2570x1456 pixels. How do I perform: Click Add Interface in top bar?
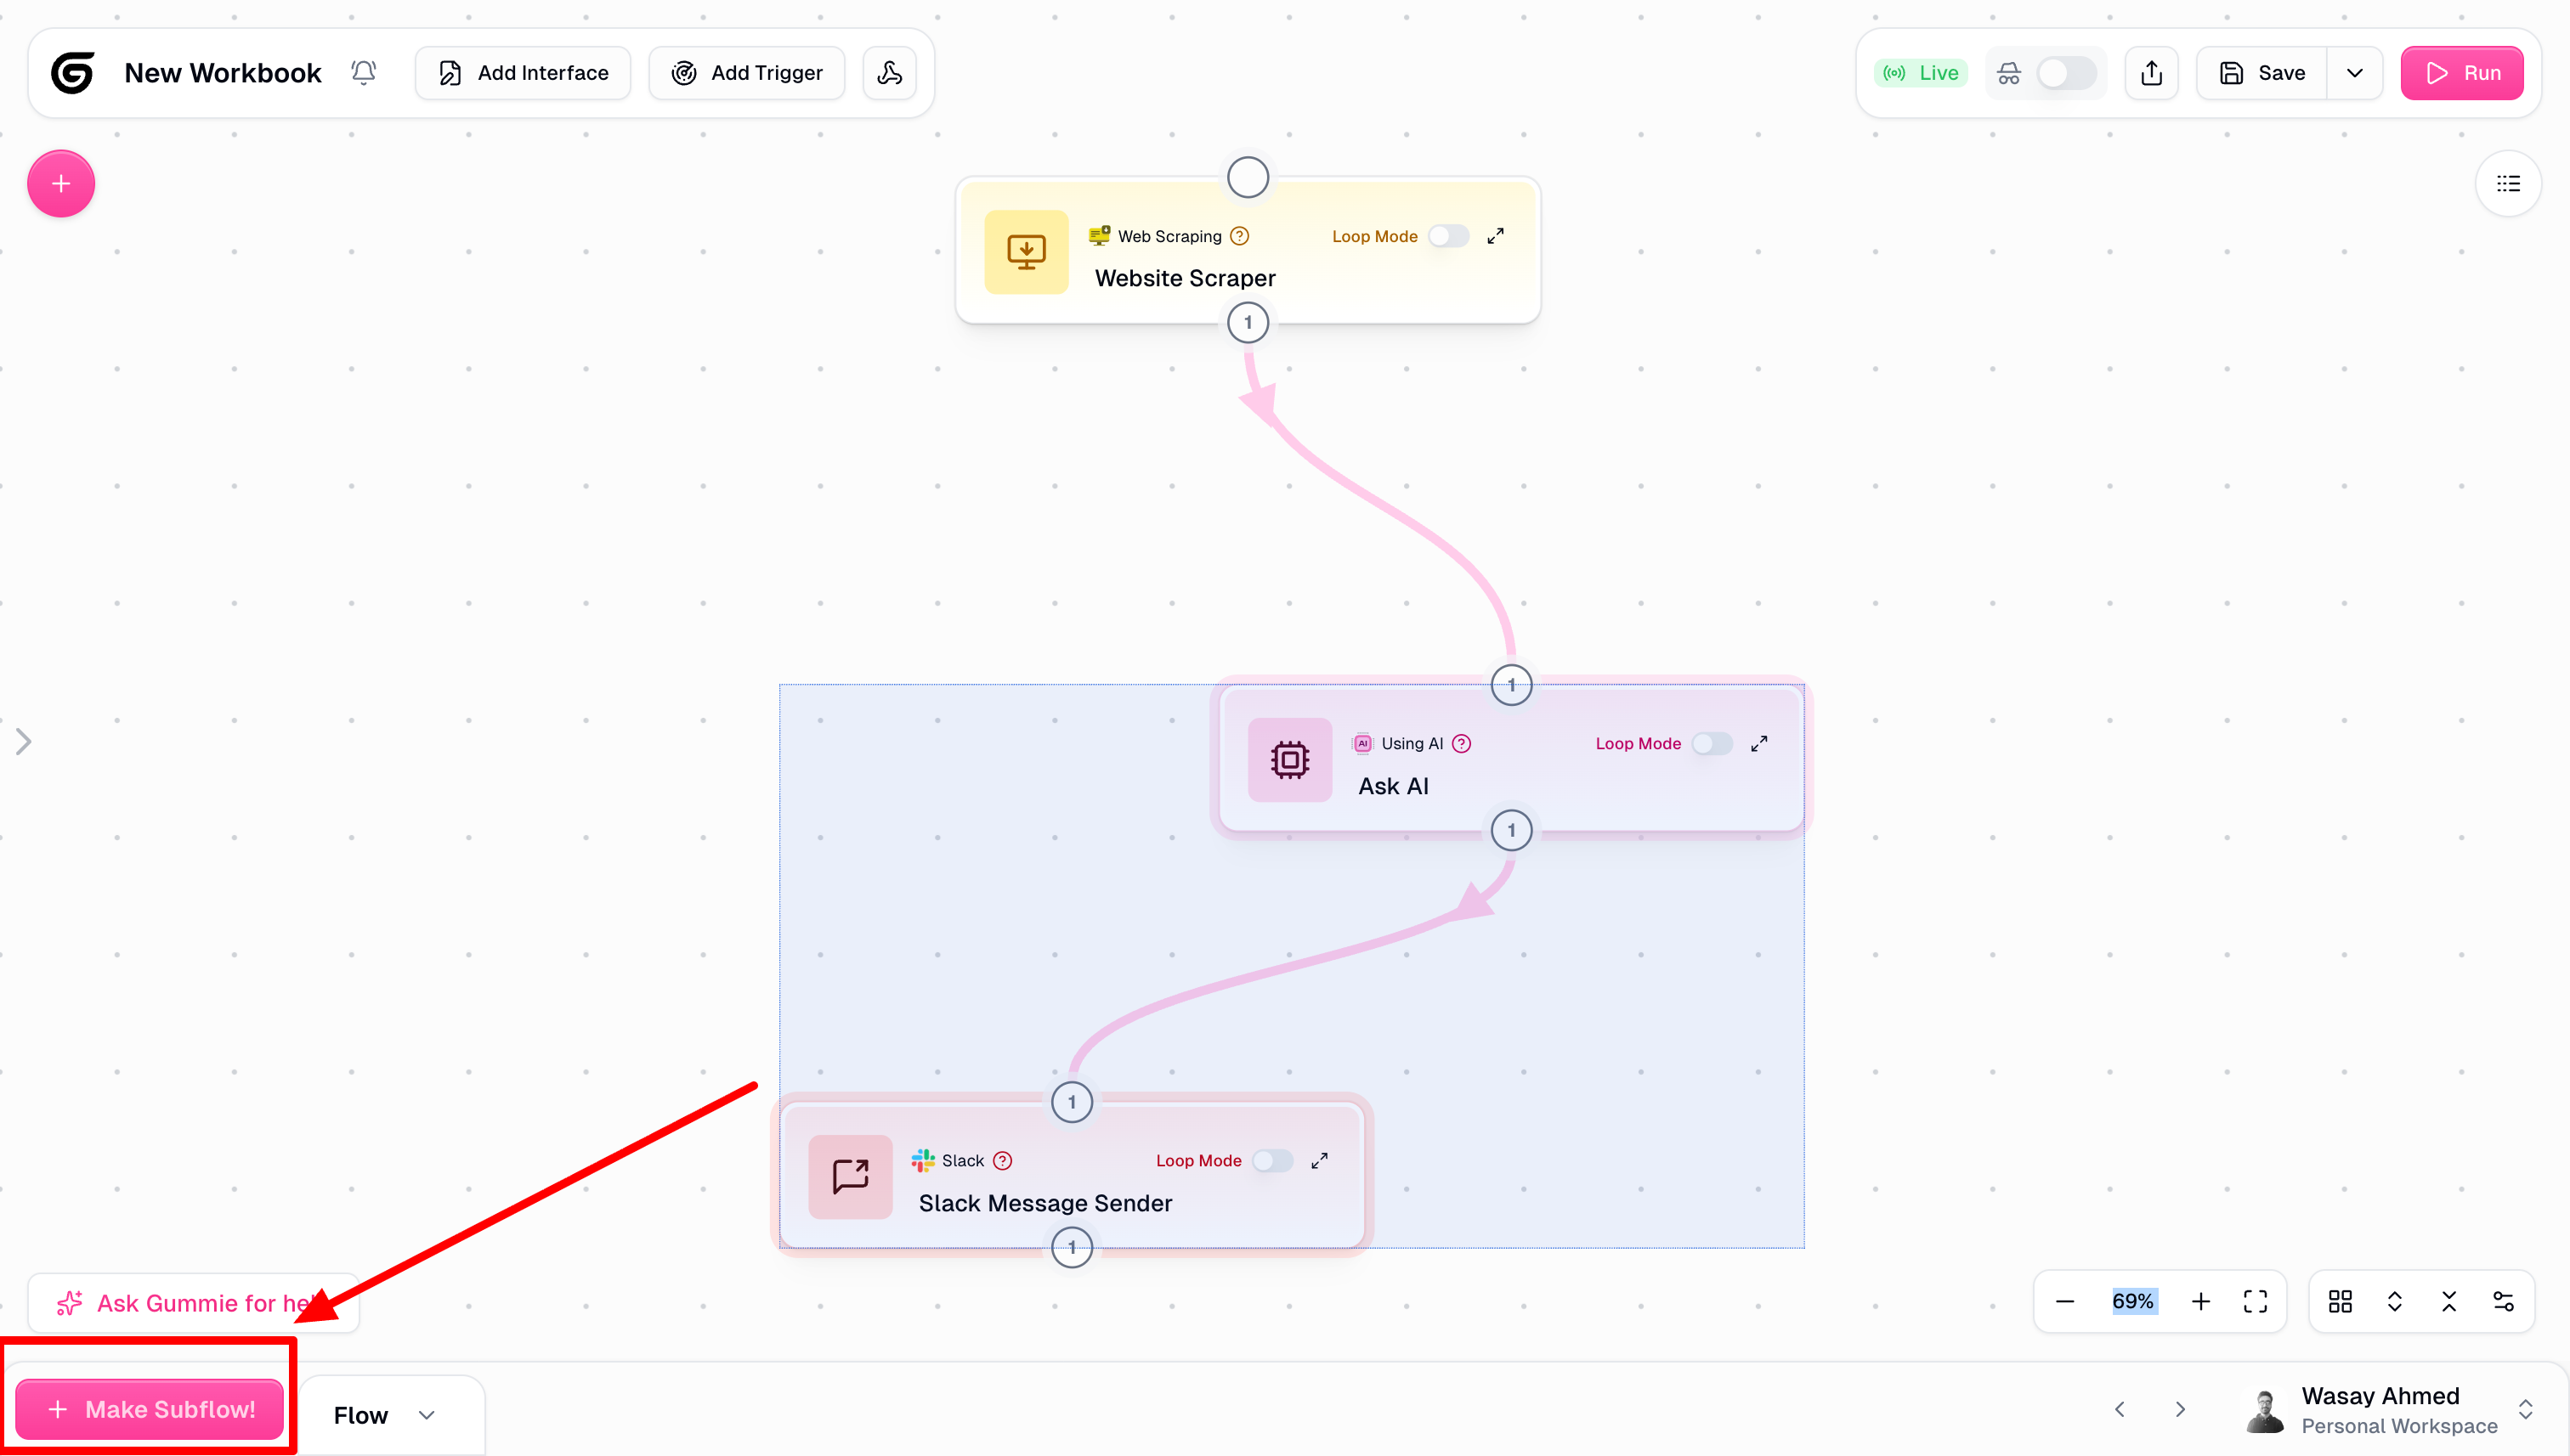[x=521, y=72]
